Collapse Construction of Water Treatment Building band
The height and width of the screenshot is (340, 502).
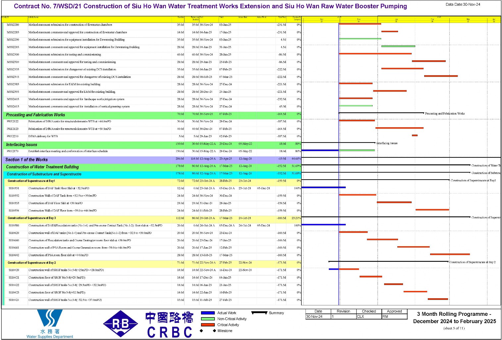(x=152, y=167)
